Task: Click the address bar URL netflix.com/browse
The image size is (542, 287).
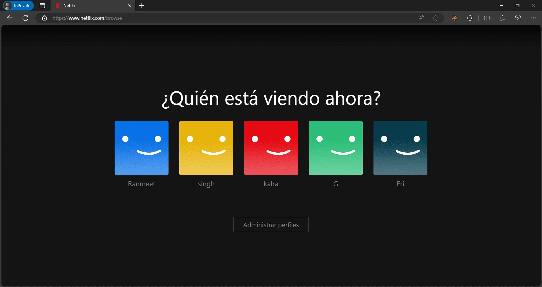Action: [87, 18]
